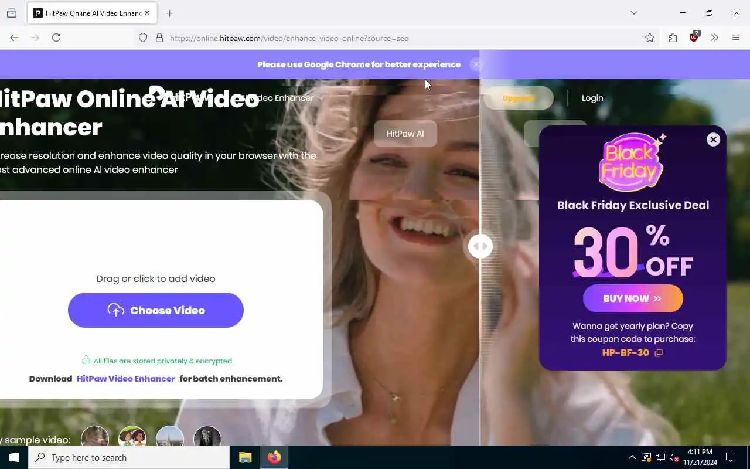Screen dimensions: 750x469
Task: Click the HitPaw AI label
Action: pyautogui.click(x=405, y=134)
